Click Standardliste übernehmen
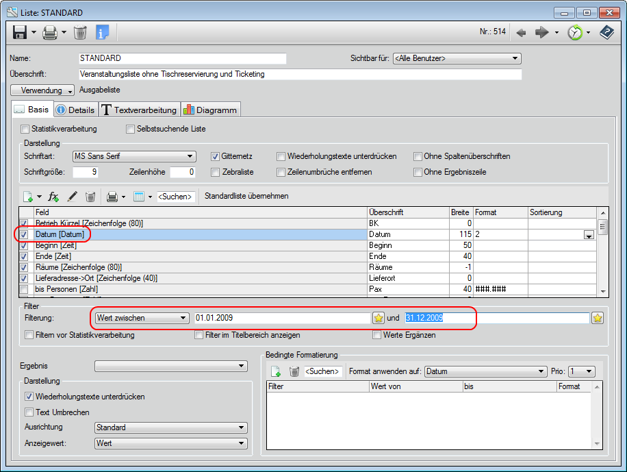 pyautogui.click(x=246, y=196)
